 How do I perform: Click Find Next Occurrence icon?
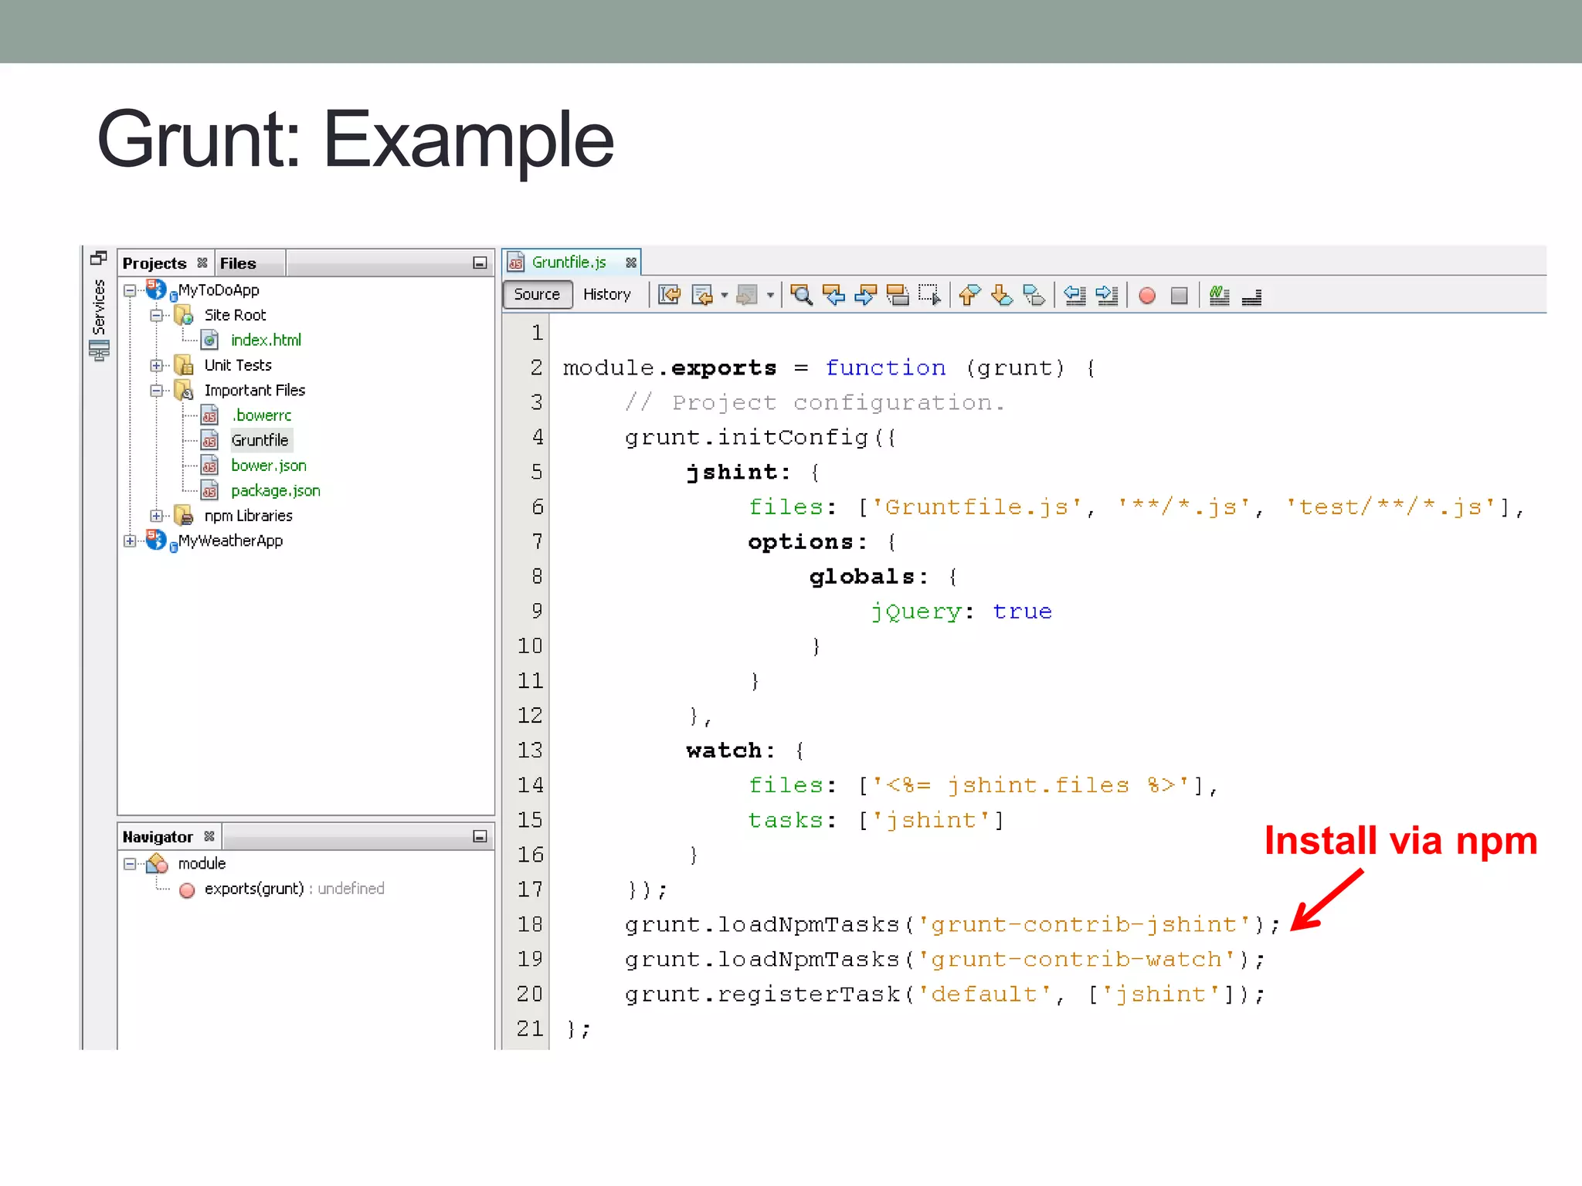coord(865,295)
